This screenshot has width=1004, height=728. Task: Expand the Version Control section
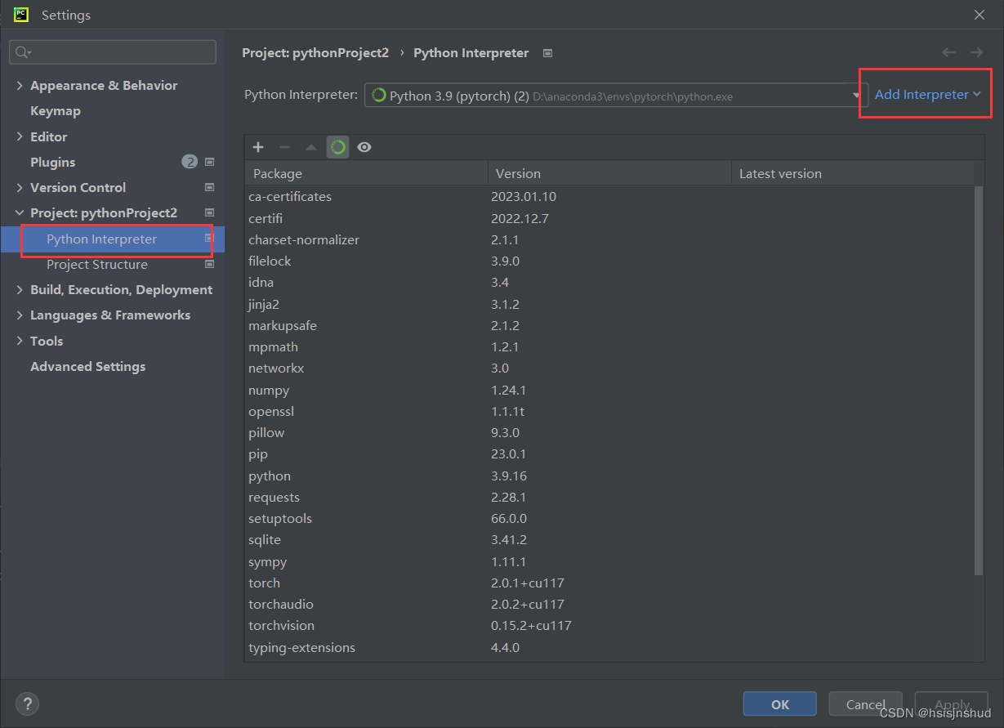(x=20, y=187)
